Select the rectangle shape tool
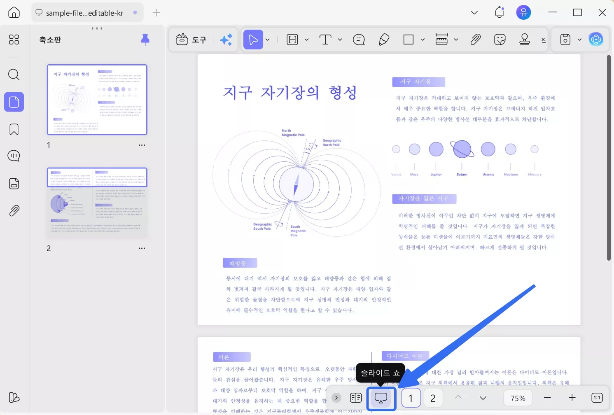 tap(409, 40)
